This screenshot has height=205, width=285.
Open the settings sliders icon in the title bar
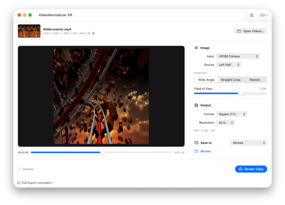pyautogui.click(x=251, y=15)
